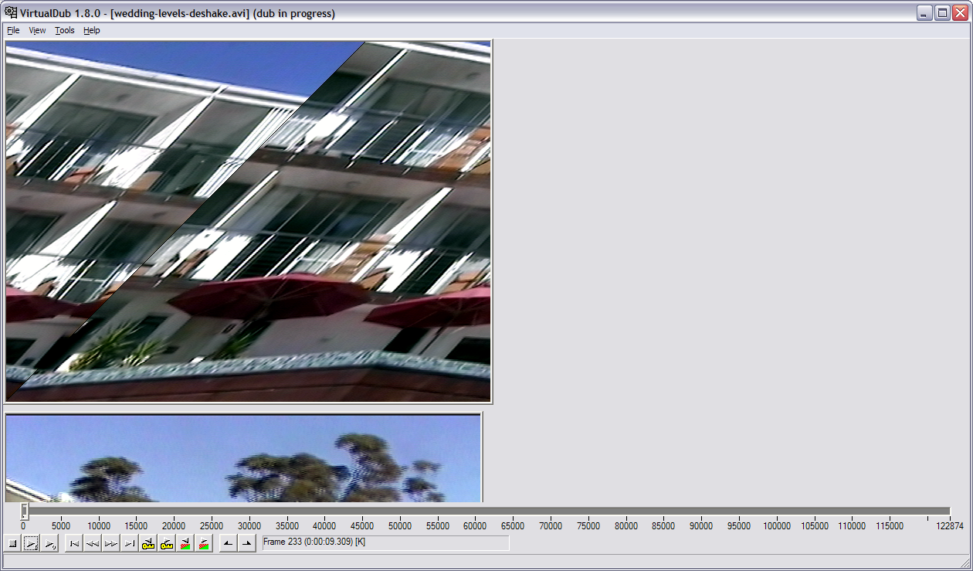Click the timeline end label 122874
Screen dimensions: 973x571
[x=950, y=526]
